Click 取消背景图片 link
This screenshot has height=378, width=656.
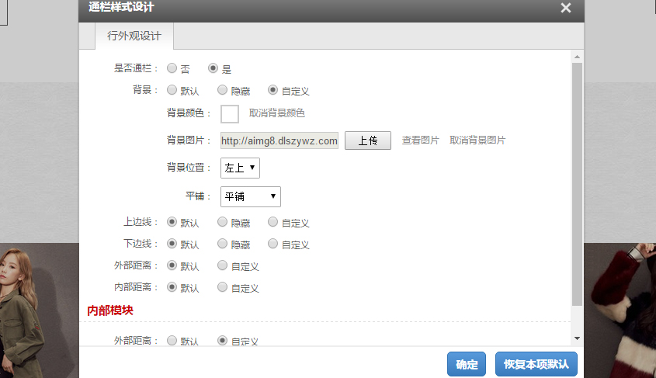tap(477, 140)
